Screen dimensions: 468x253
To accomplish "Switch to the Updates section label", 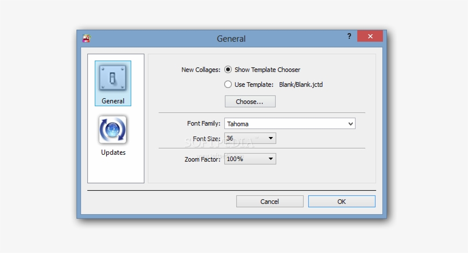I will pos(113,152).
